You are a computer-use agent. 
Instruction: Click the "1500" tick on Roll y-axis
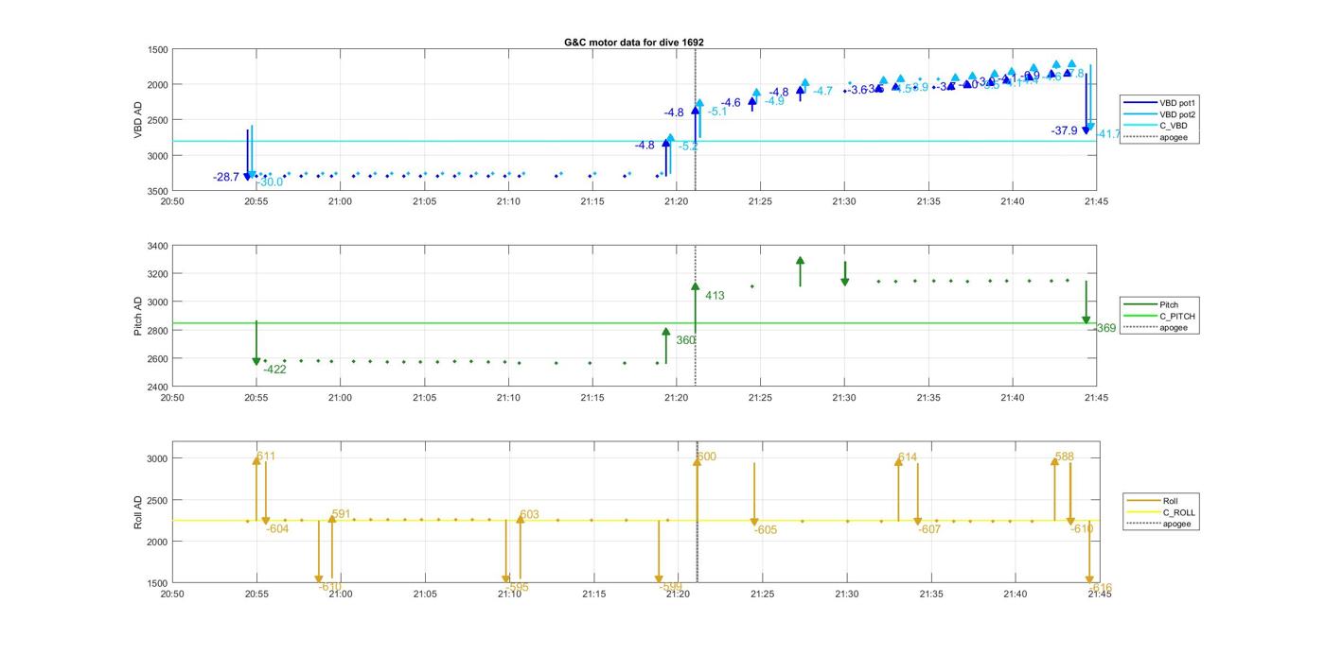[x=157, y=583]
